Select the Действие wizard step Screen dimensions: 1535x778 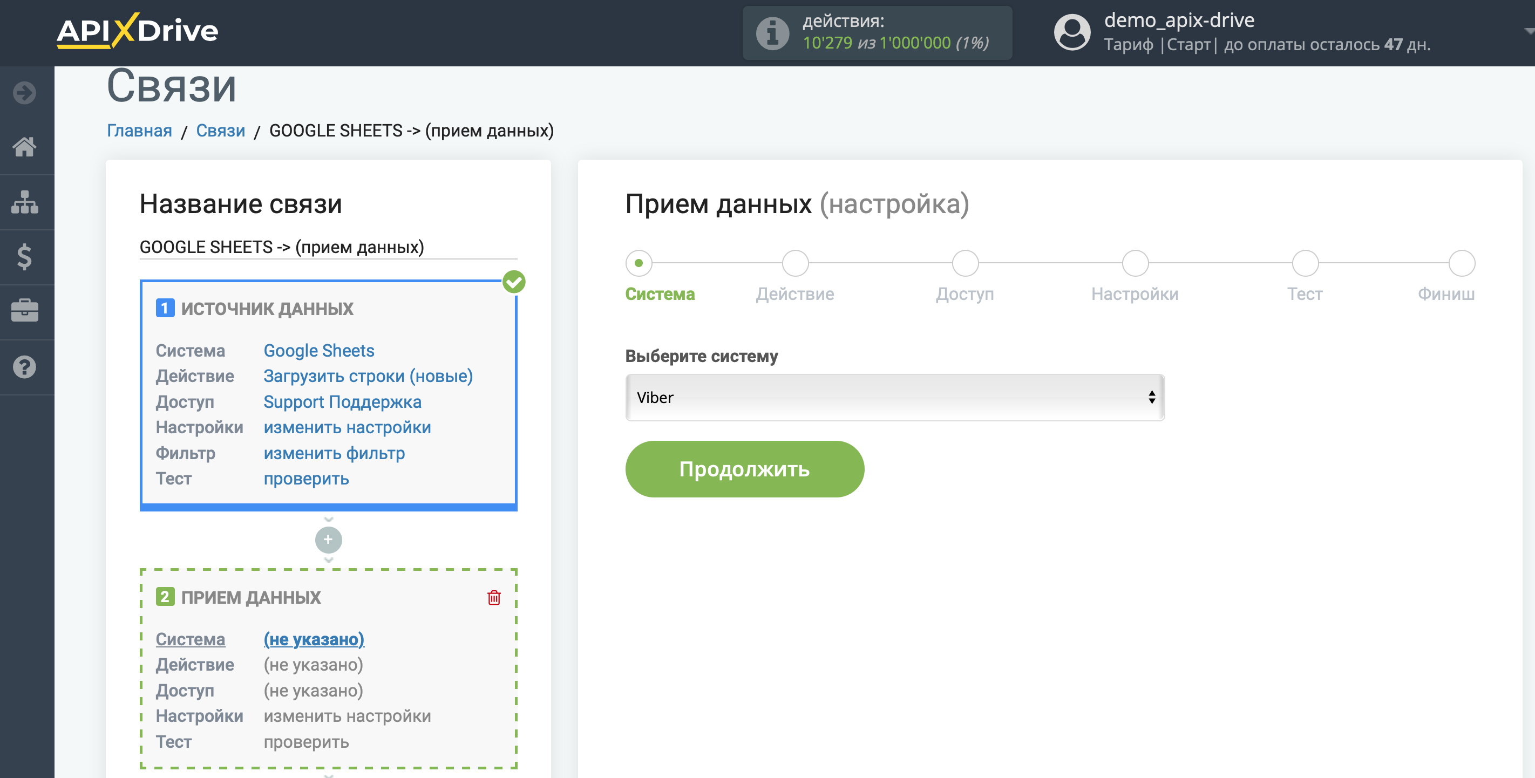point(795,263)
